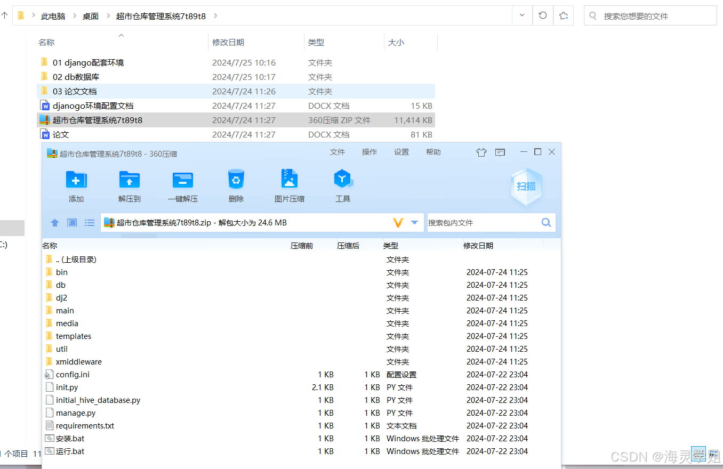Open the Explorer address bar dropdown
The height and width of the screenshot is (469, 723).
(521, 15)
